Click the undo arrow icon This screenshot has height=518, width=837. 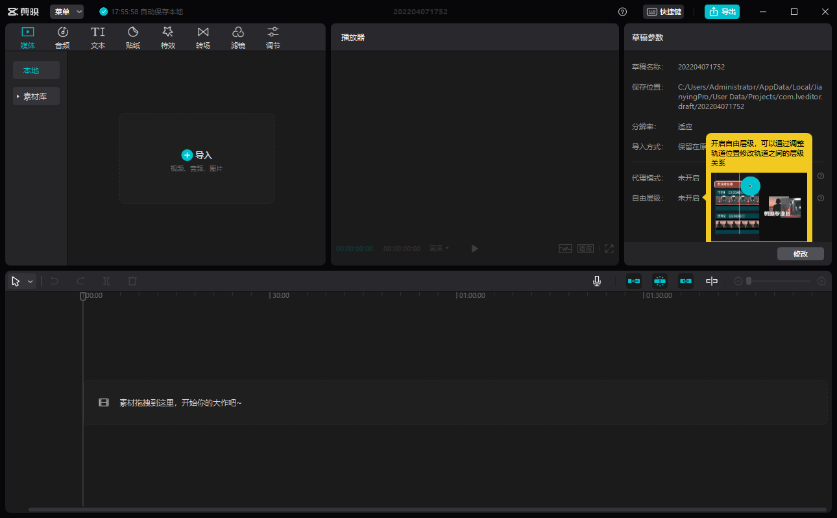pyautogui.click(x=55, y=281)
